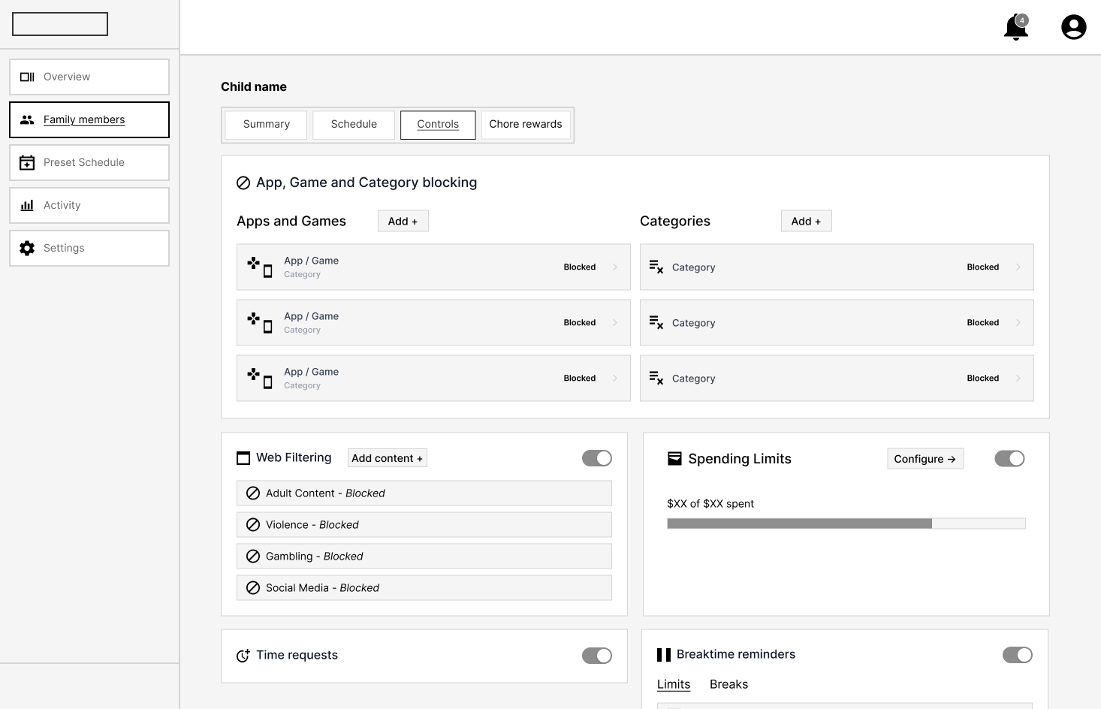Expand the second App / Game row chevron
The image size is (1101, 709).
pos(615,322)
